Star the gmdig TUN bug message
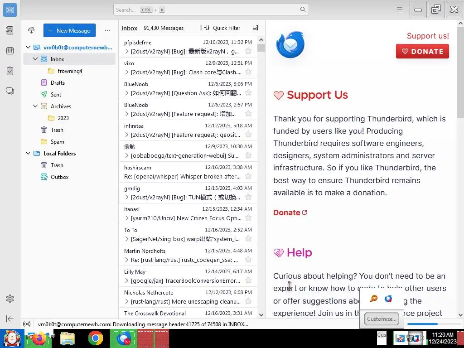 [249, 197]
